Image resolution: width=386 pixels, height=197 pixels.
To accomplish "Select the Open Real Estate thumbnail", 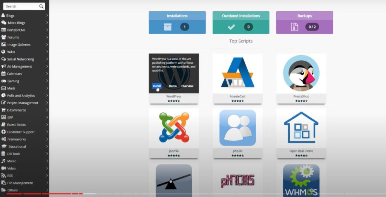I will point(301,128).
